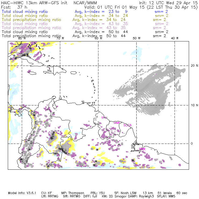Click the CU: KF model setting
Screen dimensions: 199x199
pyautogui.click(x=47, y=193)
